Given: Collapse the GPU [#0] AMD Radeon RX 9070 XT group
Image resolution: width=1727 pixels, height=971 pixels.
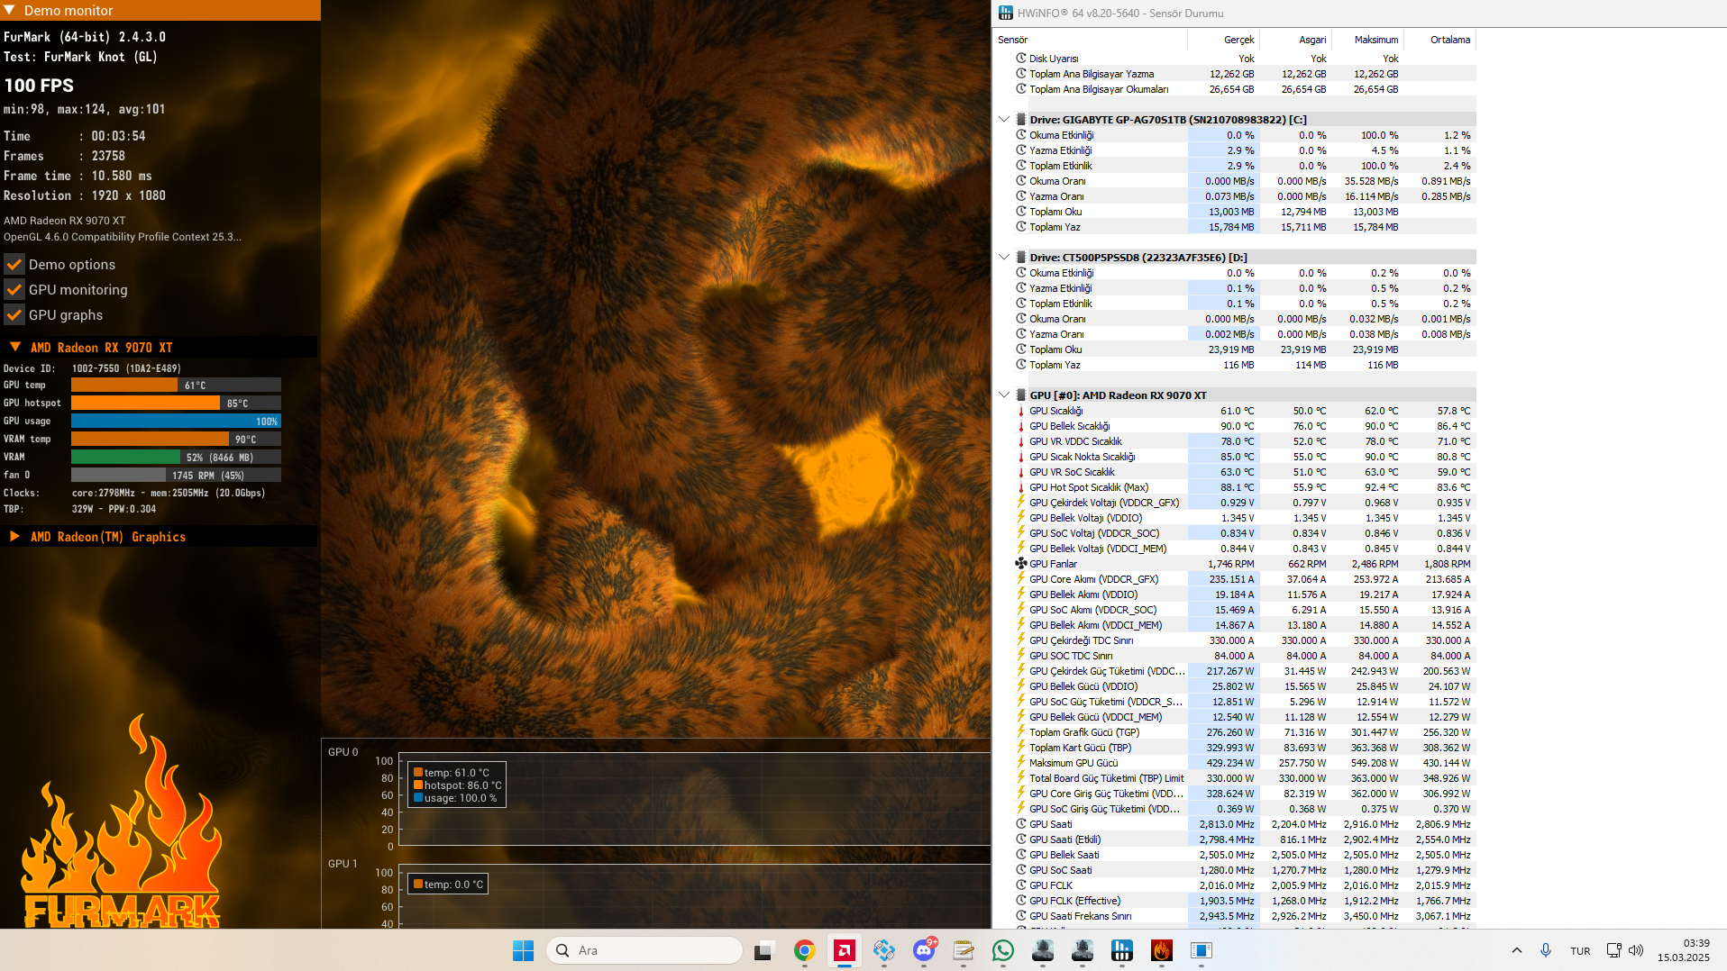Looking at the screenshot, I should (1004, 395).
